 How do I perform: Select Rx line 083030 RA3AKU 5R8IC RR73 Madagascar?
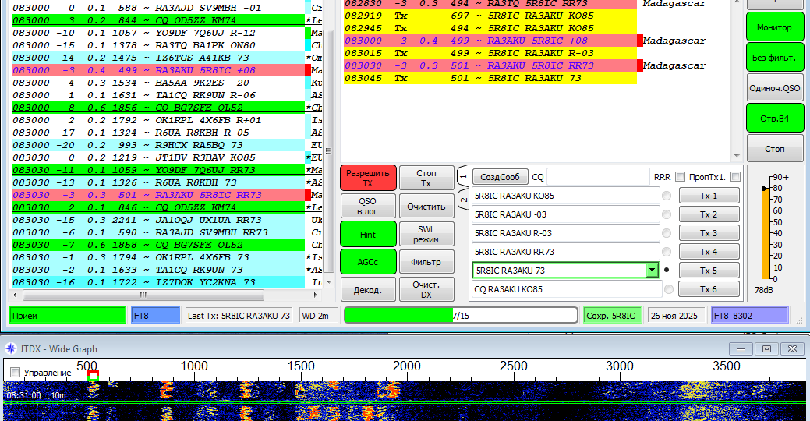[490, 65]
